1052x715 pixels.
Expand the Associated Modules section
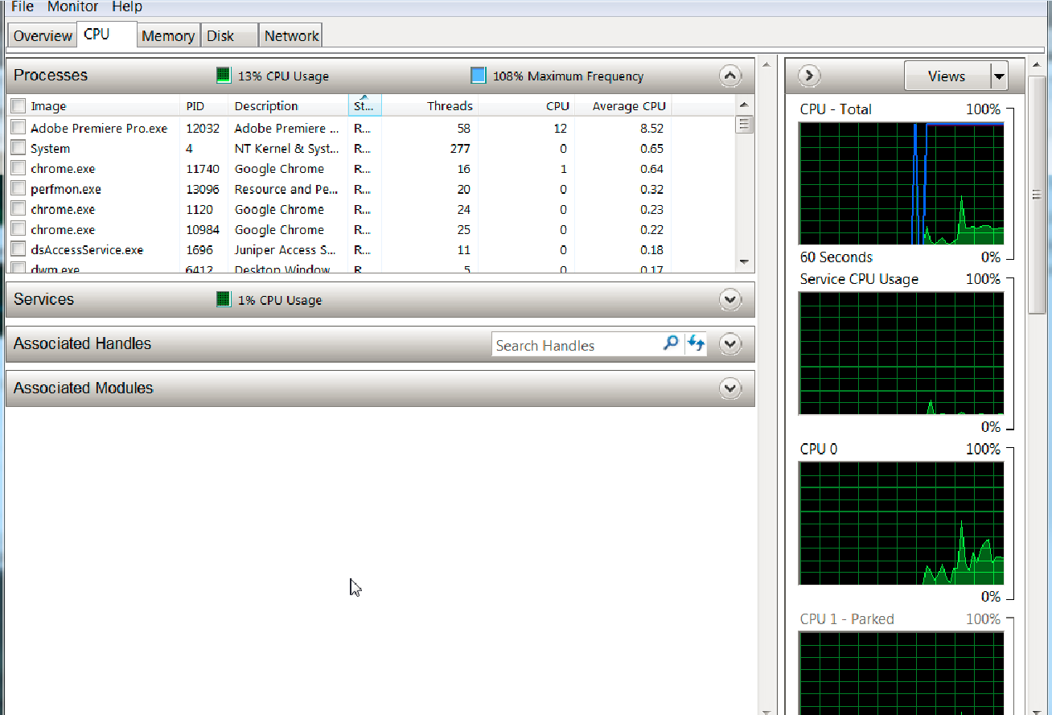click(729, 388)
